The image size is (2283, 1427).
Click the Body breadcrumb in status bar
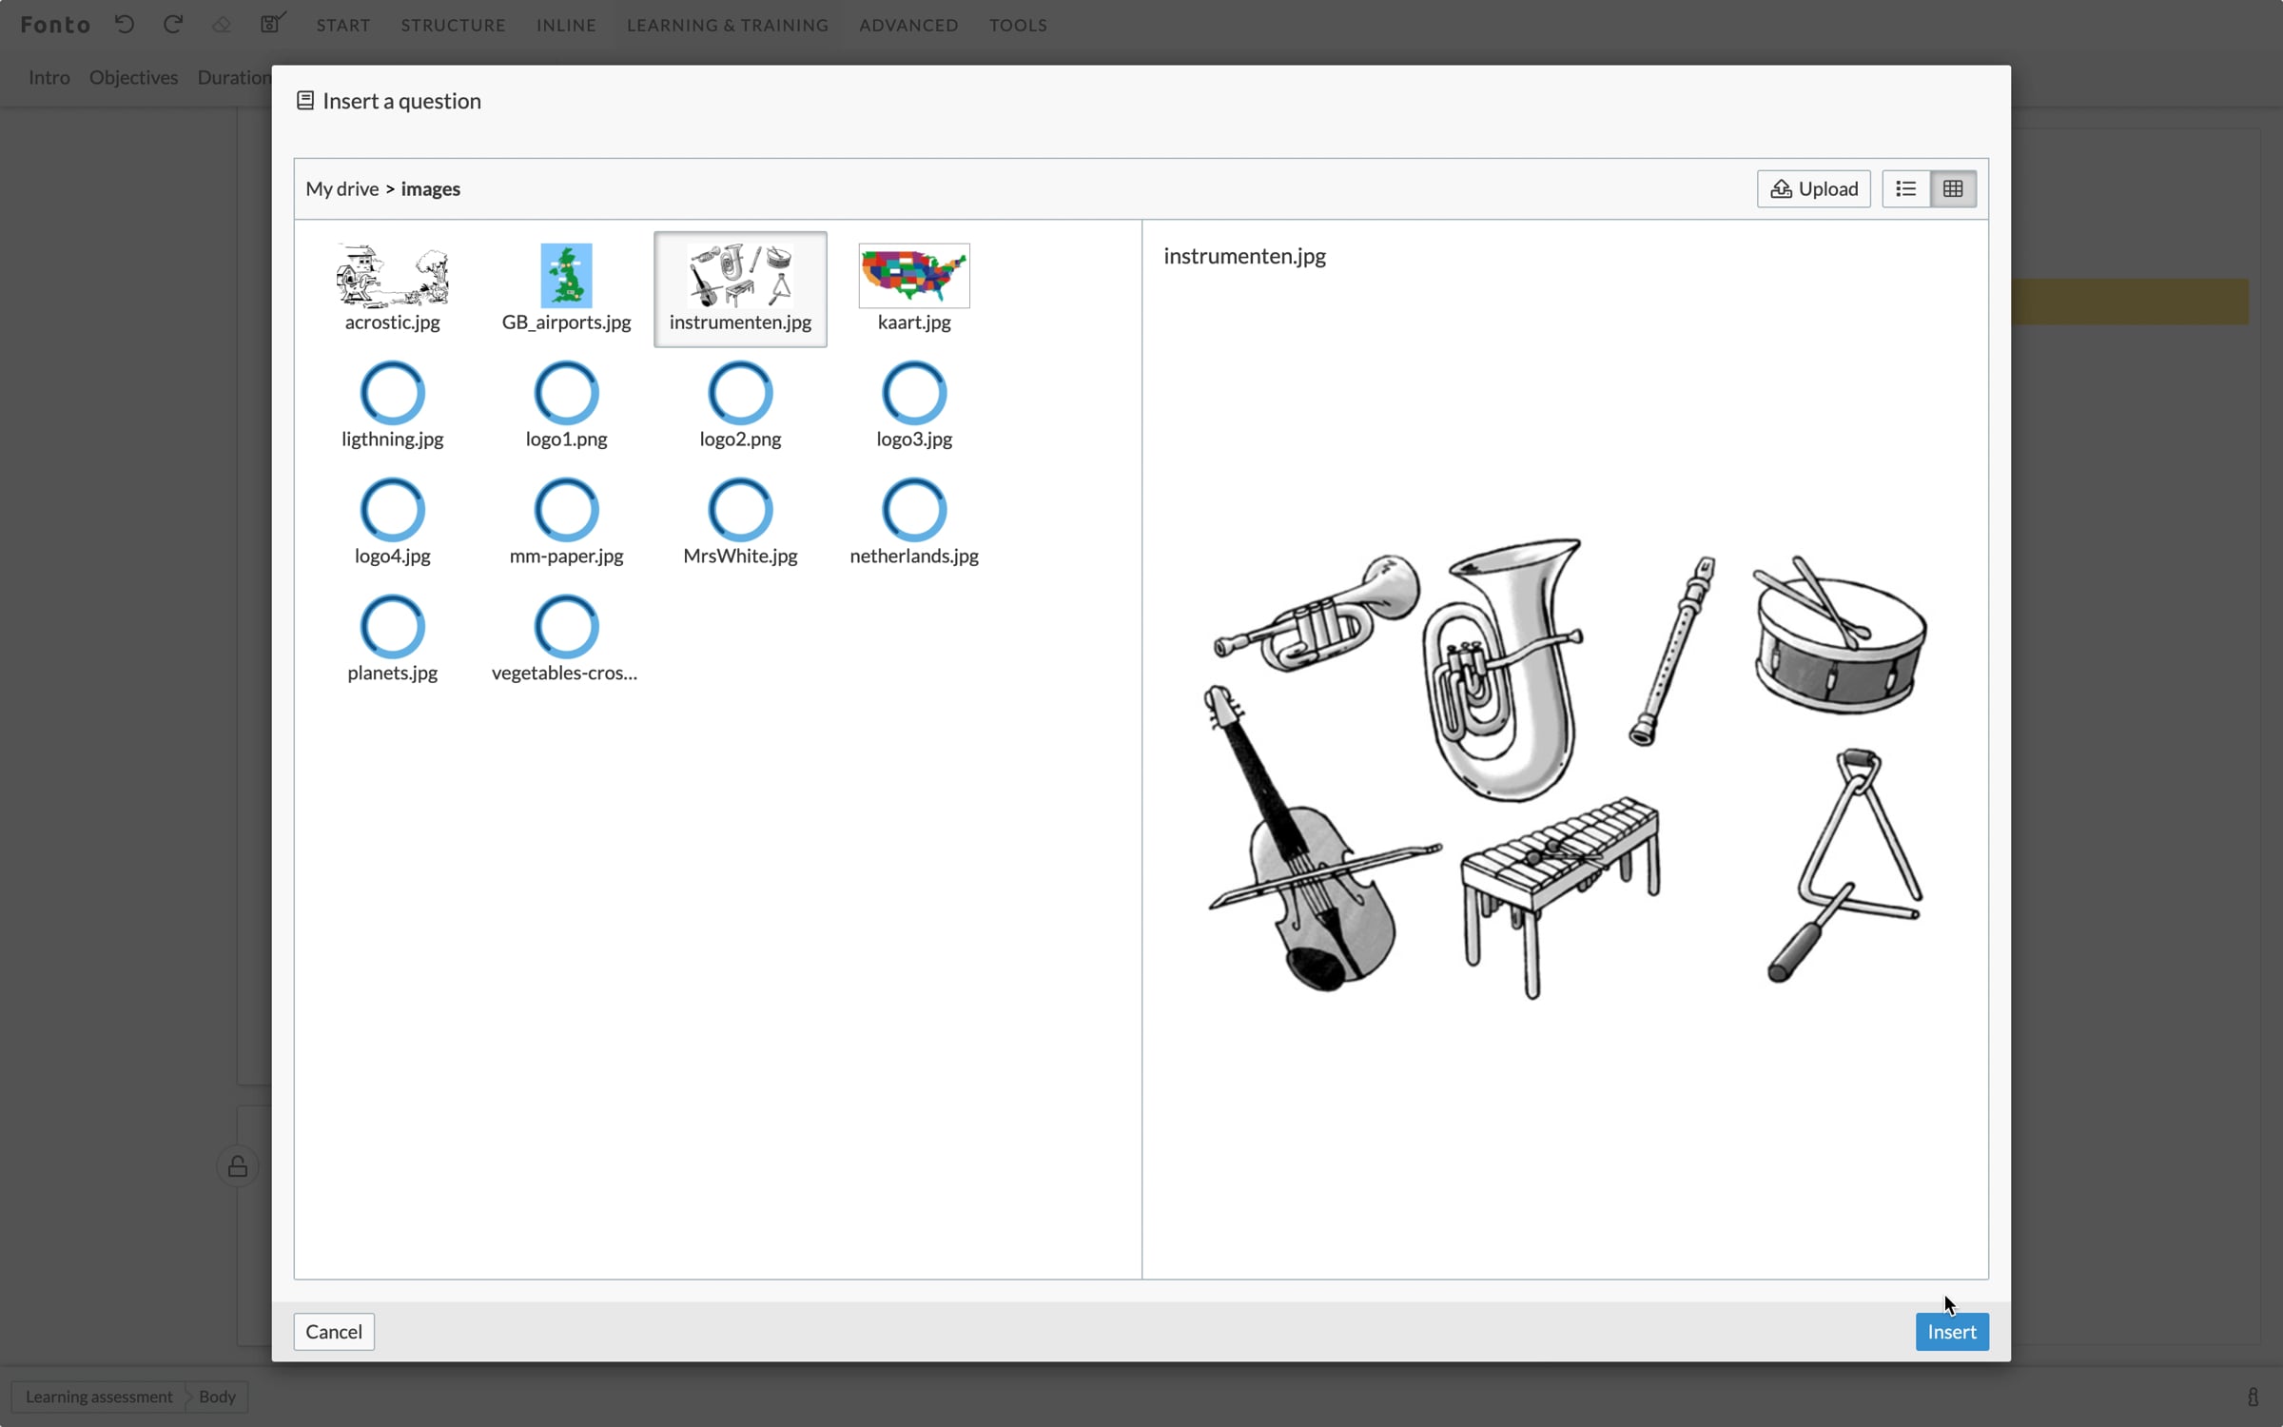(x=217, y=1397)
